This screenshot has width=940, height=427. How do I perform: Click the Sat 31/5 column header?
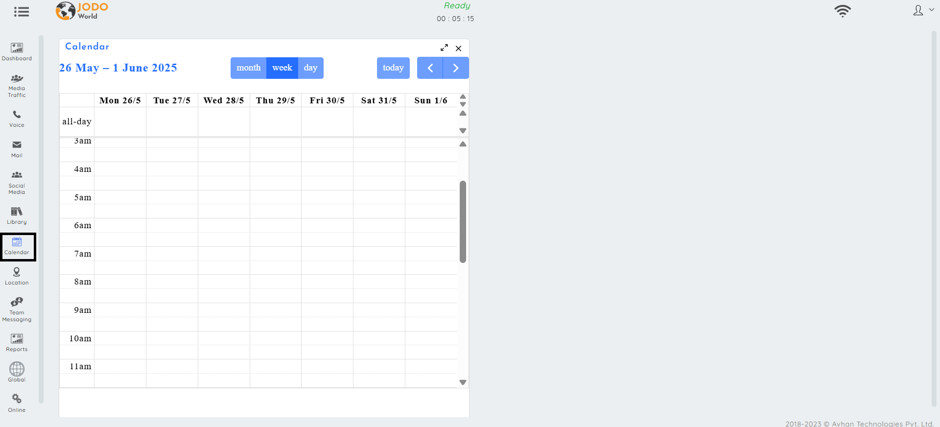tap(379, 100)
